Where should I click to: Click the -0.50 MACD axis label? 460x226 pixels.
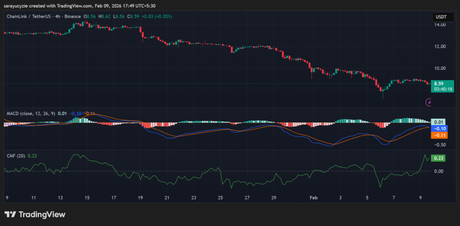coord(439,145)
